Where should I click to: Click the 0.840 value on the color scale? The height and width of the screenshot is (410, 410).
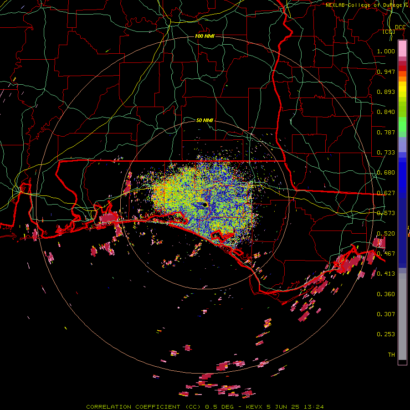point(386,112)
